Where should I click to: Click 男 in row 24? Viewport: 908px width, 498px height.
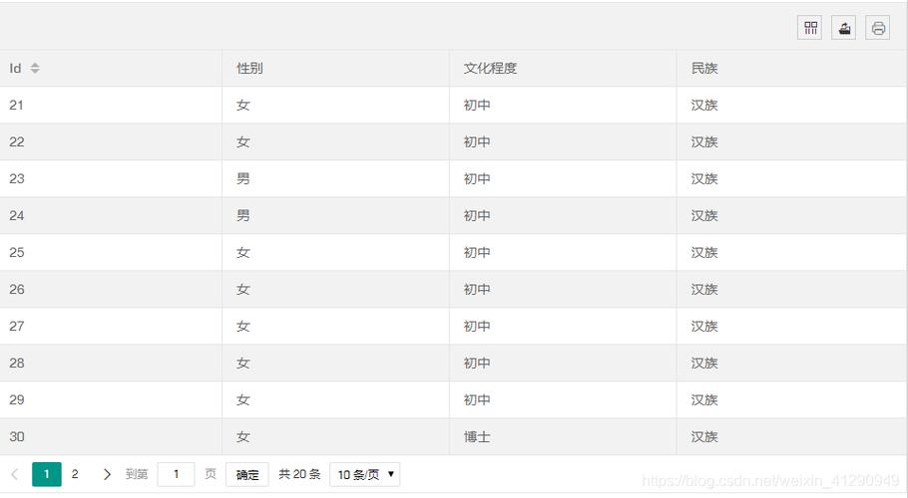[x=243, y=216]
